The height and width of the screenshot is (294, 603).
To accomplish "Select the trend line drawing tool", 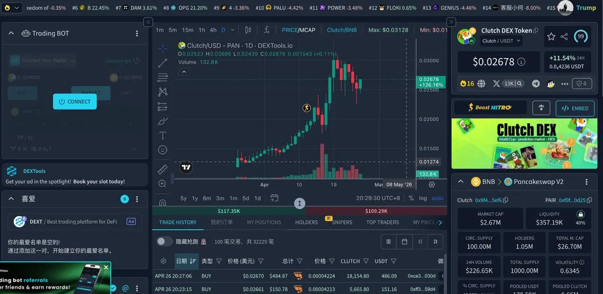I will click(x=163, y=63).
